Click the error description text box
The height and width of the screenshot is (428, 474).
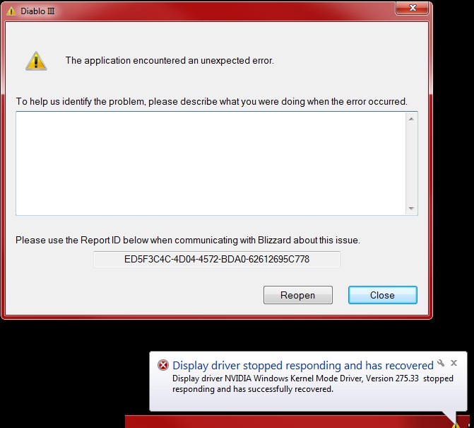coord(211,163)
